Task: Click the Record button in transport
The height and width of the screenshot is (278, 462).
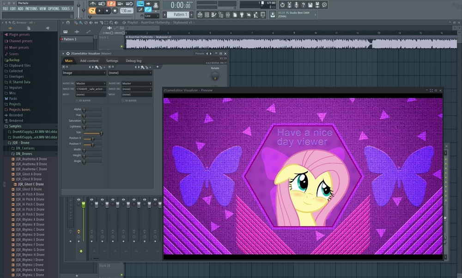Action: tap(115, 11)
